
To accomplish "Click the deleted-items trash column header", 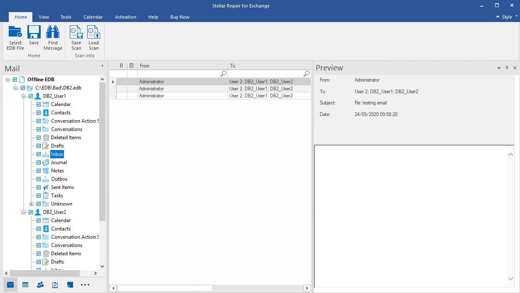I will (131, 65).
